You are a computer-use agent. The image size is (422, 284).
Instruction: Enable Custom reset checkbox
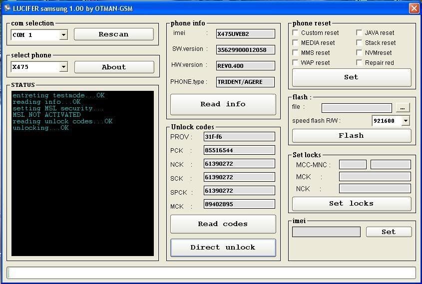(295, 32)
